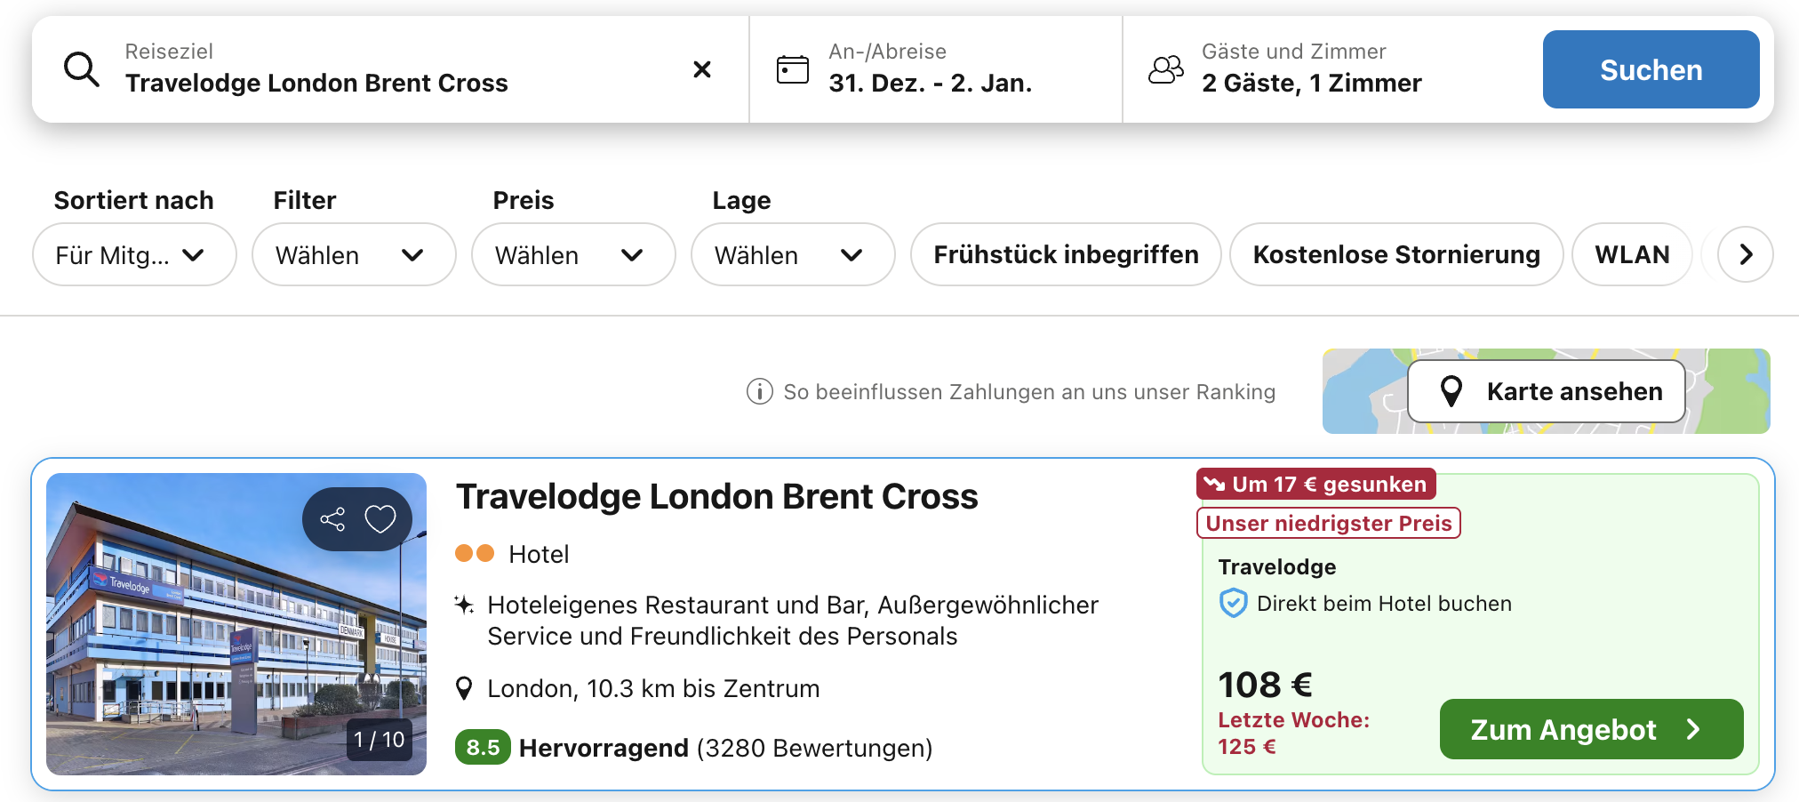The width and height of the screenshot is (1799, 802).
Task: Enable the Frühstück inbegriffen filter
Action: 1065,254
